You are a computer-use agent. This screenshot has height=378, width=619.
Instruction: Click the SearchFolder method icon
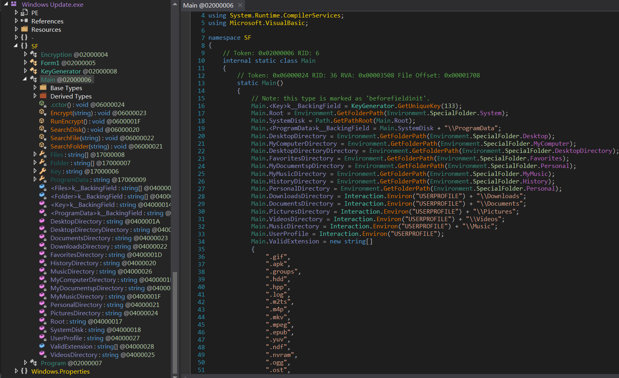tap(42, 146)
